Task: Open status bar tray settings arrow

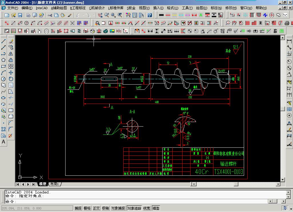Action: [291, 209]
